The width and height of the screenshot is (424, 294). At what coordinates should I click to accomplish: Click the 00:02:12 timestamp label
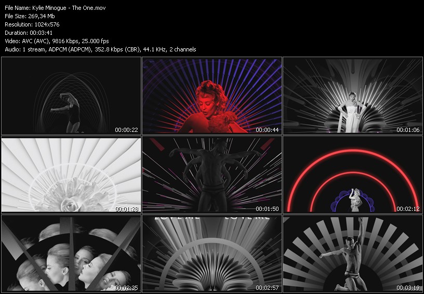tap(409, 209)
